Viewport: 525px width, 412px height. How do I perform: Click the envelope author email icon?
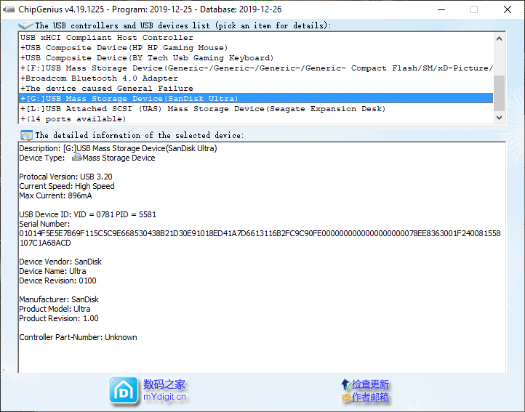coord(346,397)
